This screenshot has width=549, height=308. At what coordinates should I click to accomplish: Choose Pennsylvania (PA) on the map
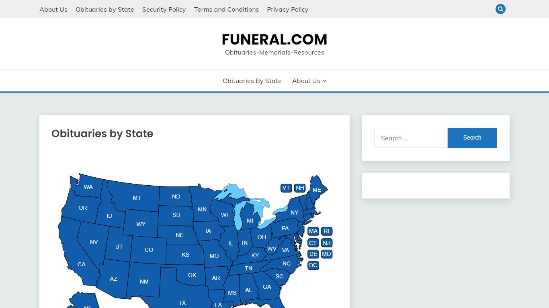tap(285, 228)
